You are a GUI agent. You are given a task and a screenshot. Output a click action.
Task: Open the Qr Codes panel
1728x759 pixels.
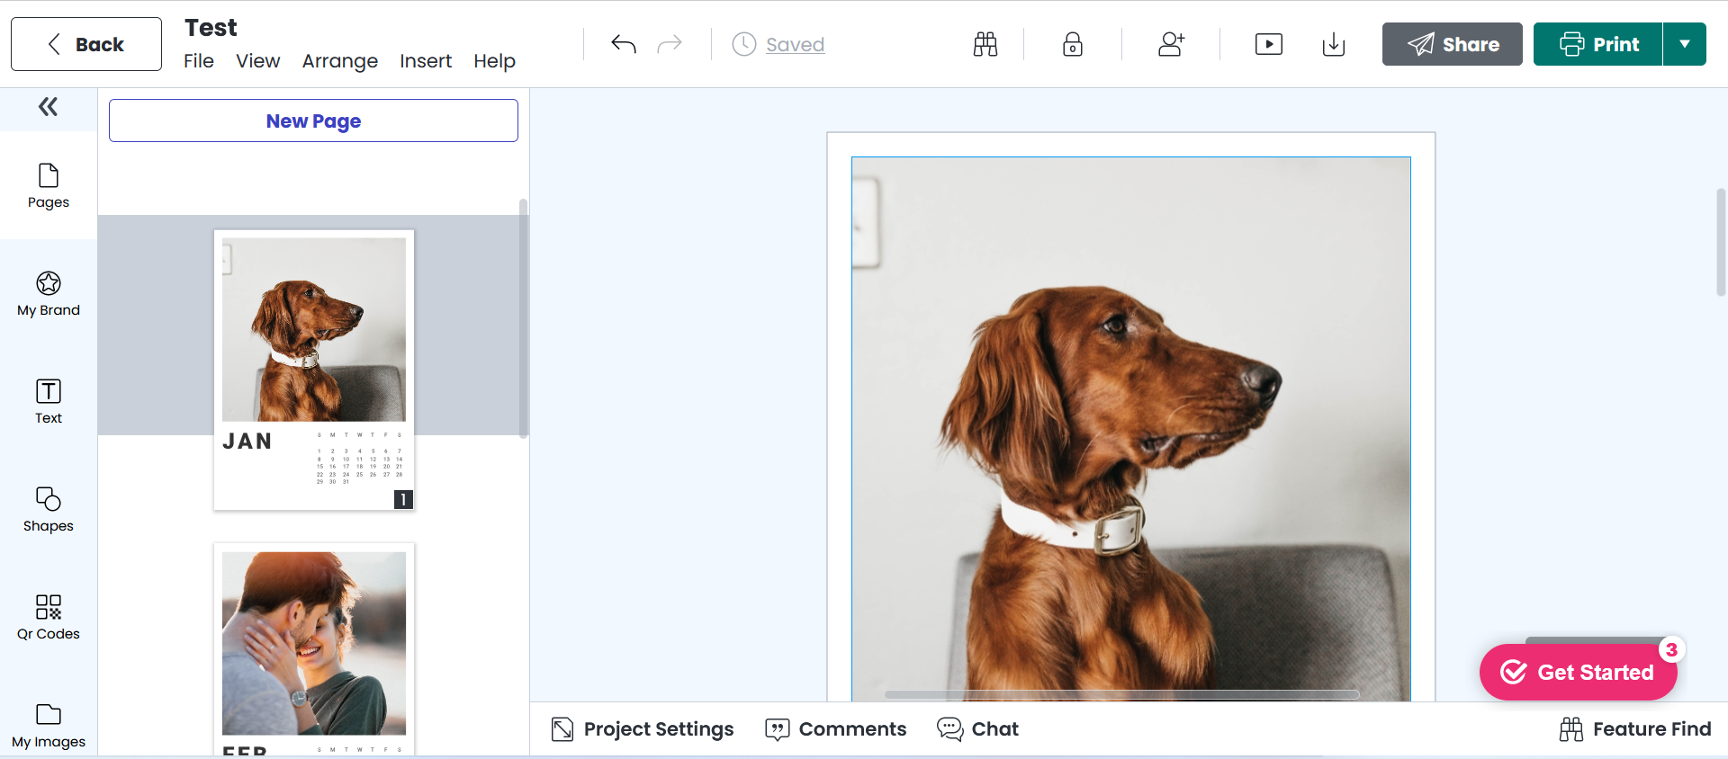point(49,617)
